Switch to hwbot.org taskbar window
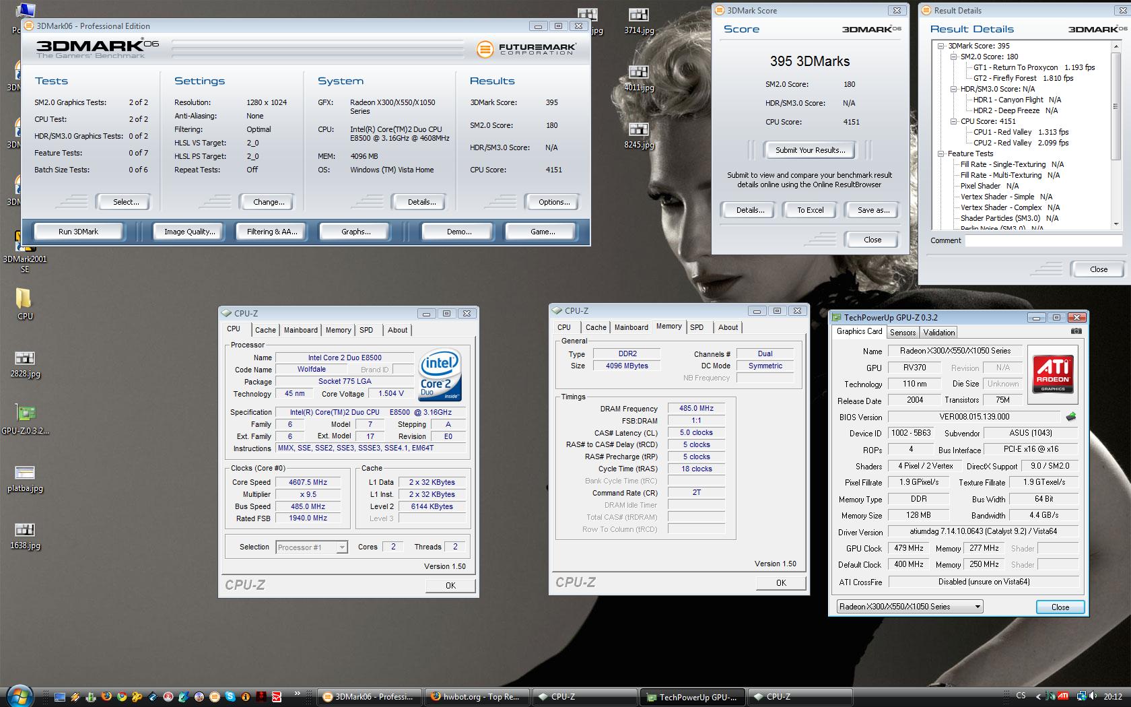The image size is (1131, 707). pos(477,697)
